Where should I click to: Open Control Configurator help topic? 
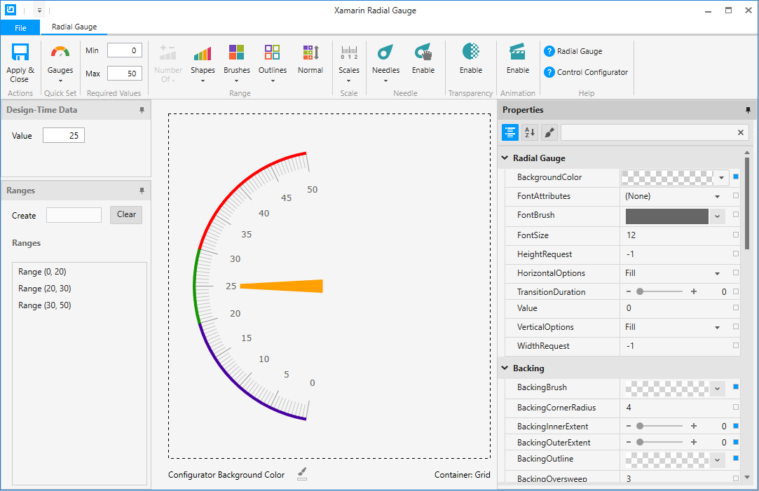coord(586,72)
